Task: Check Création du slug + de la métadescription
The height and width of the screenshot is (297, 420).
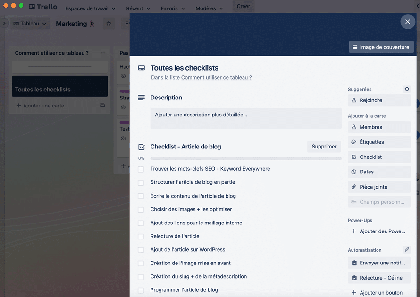Action: [x=141, y=277]
